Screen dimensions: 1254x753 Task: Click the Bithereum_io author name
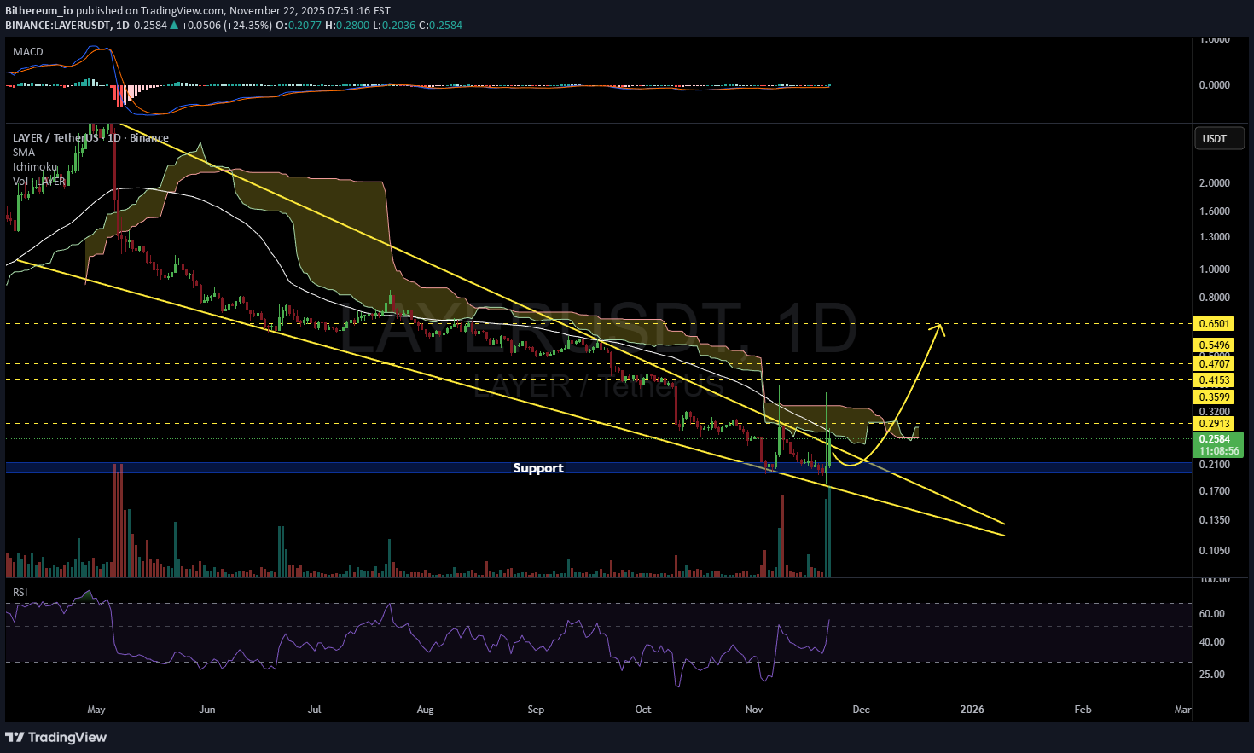coord(38,11)
